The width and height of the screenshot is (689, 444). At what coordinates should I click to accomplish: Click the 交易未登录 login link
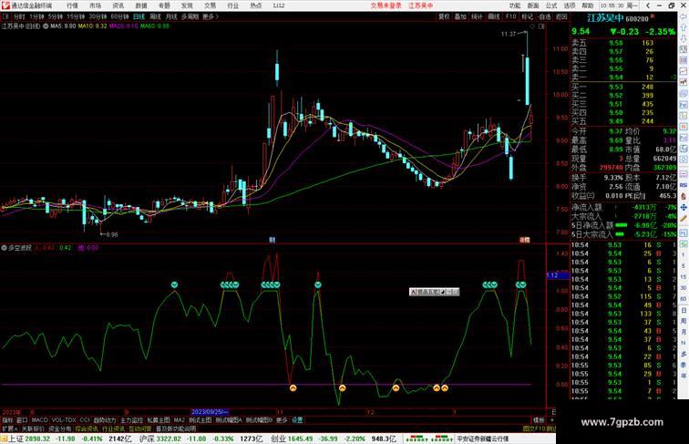coord(386,5)
